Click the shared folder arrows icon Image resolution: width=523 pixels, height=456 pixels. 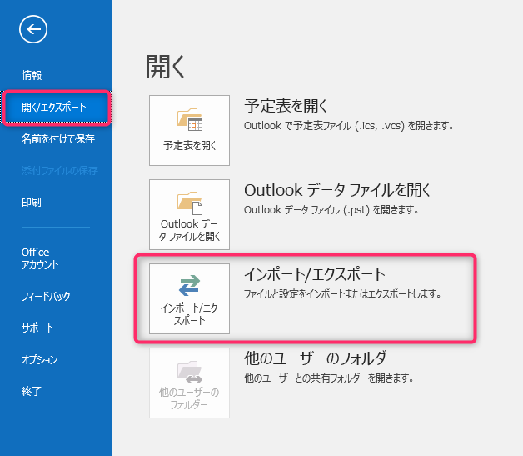pyautogui.click(x=189, y=372)
